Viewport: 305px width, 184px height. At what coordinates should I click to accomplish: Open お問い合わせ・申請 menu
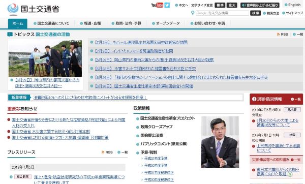[207, 23]
